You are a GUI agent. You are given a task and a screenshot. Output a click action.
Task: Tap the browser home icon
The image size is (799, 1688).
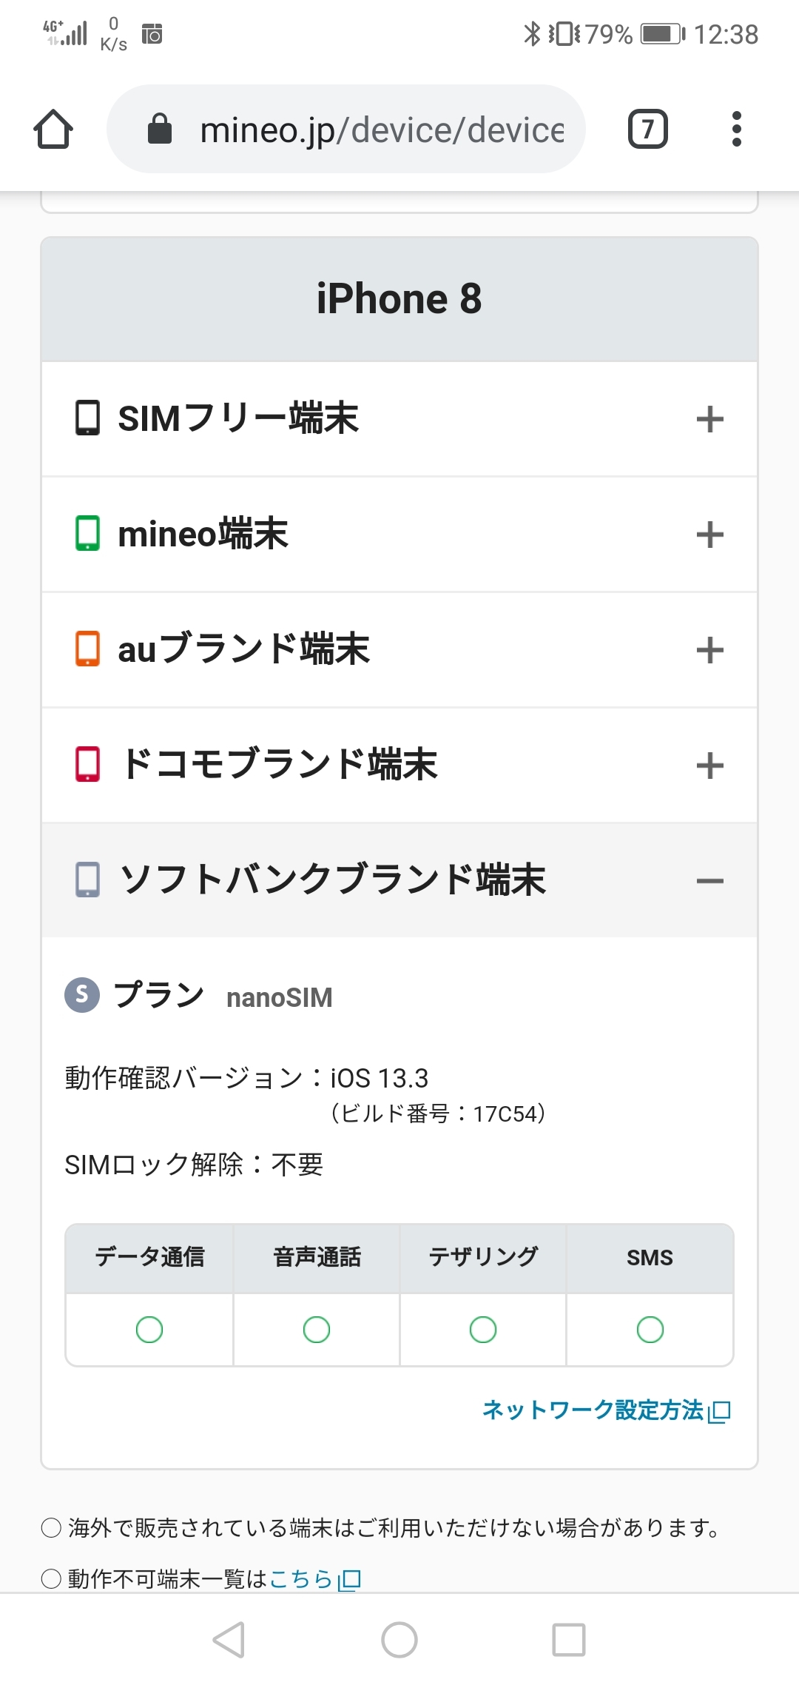(x=53, y=130)
